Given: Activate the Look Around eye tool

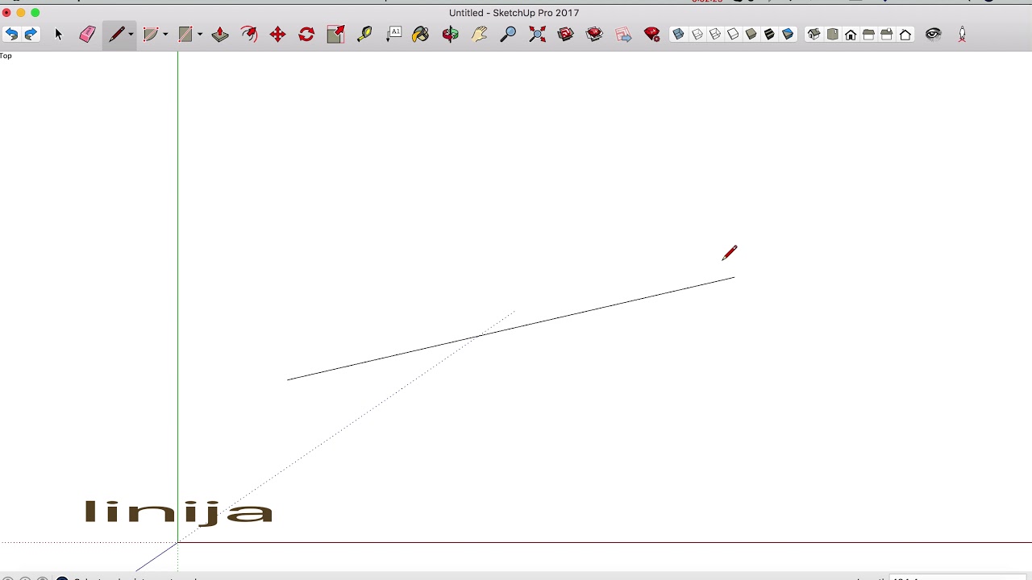Looking at the screenshot, I should point(934,34).
